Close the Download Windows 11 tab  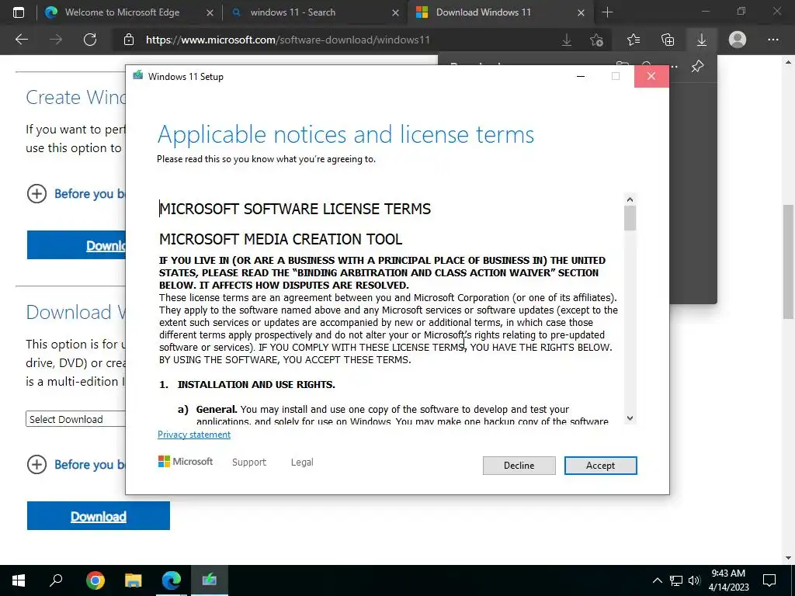[581, 12]
